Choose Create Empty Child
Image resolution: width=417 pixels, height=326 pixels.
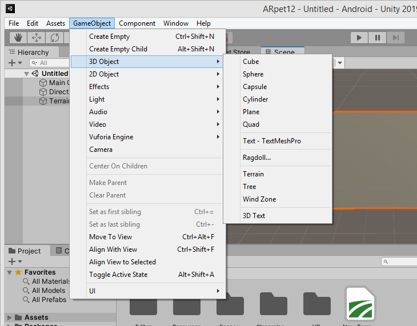pos(147,49)
